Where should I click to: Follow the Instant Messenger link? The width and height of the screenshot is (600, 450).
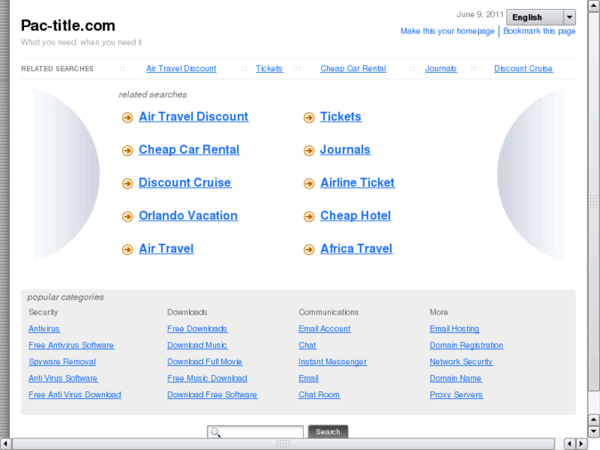click(x=333, y=362)
